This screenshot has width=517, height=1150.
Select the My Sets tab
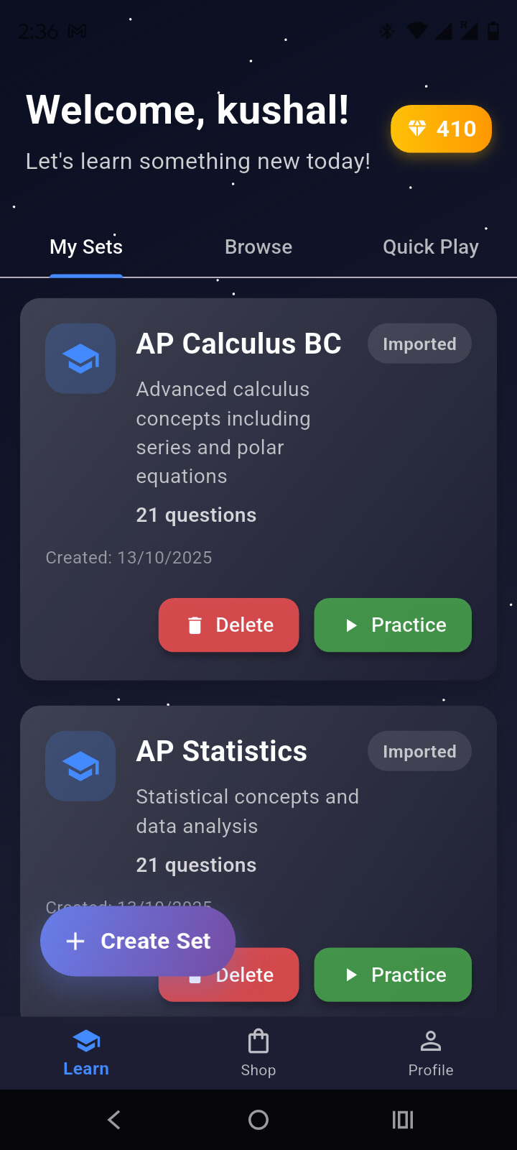tap(86, 247)
